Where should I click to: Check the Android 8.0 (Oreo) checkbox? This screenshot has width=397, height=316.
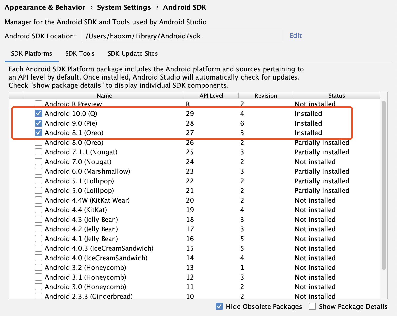coord(38,143)
